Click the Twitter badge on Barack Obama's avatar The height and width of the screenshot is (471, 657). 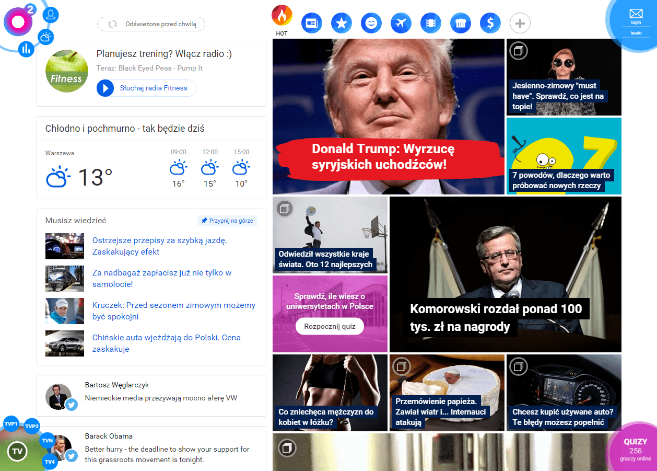click(72, 456)
